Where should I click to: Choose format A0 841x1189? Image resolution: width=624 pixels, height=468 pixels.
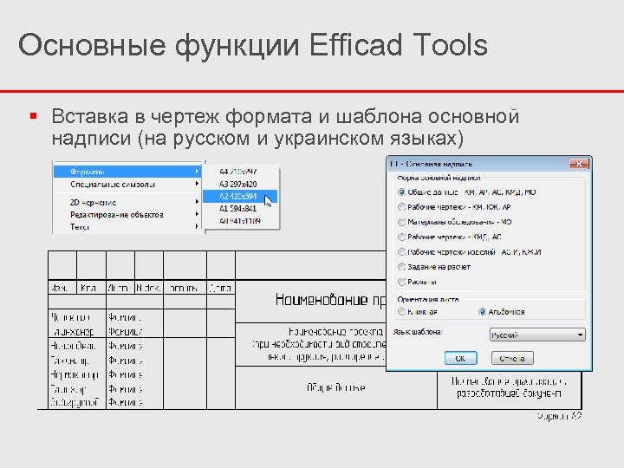(240, 221)
